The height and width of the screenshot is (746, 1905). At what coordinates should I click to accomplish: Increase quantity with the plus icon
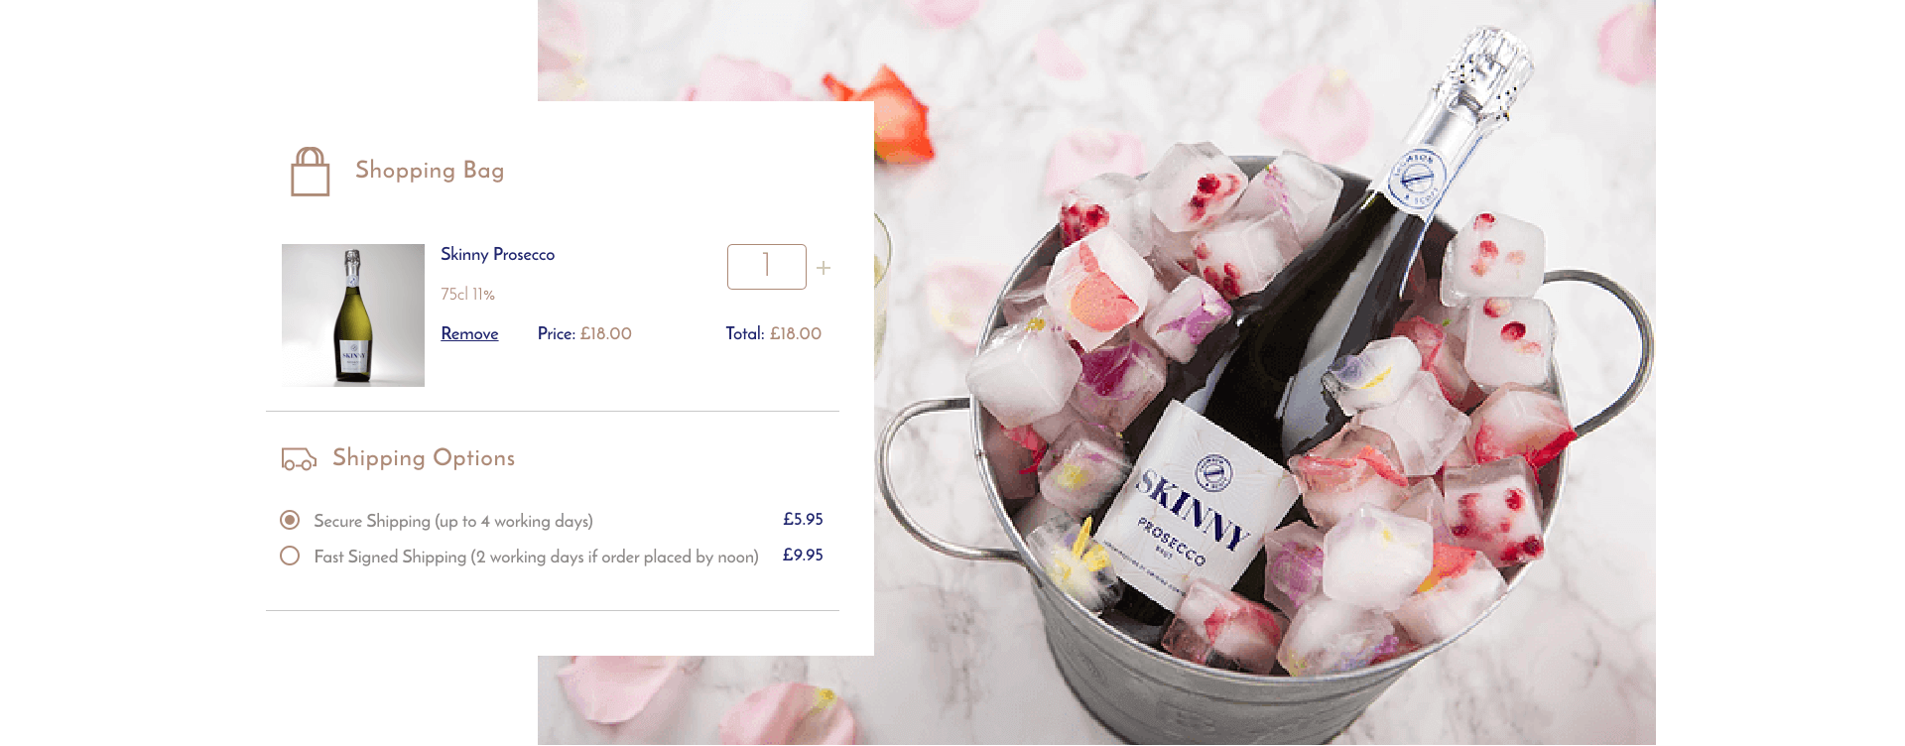(x=824, y=268)
